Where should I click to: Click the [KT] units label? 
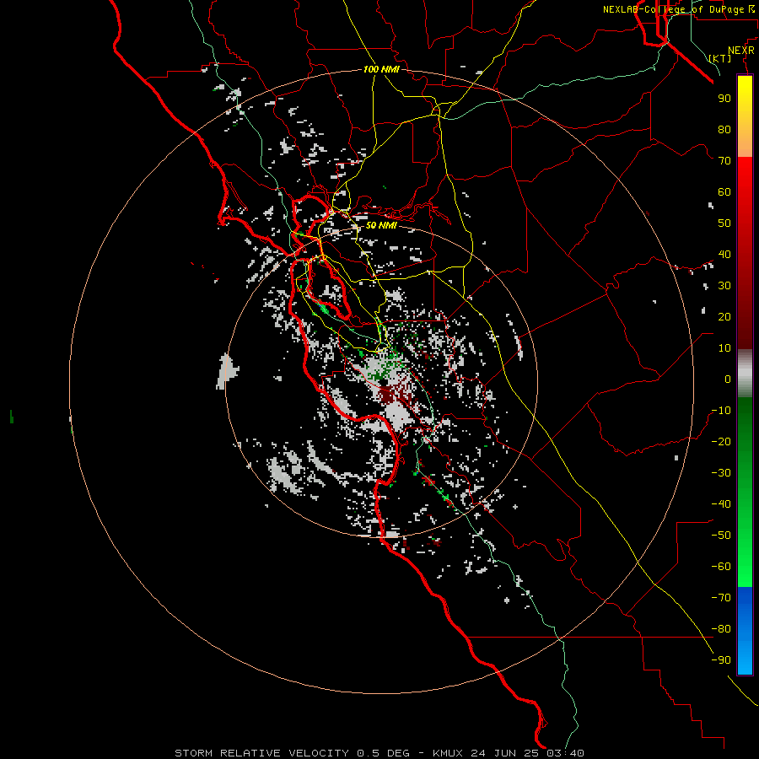pos(720,58)
